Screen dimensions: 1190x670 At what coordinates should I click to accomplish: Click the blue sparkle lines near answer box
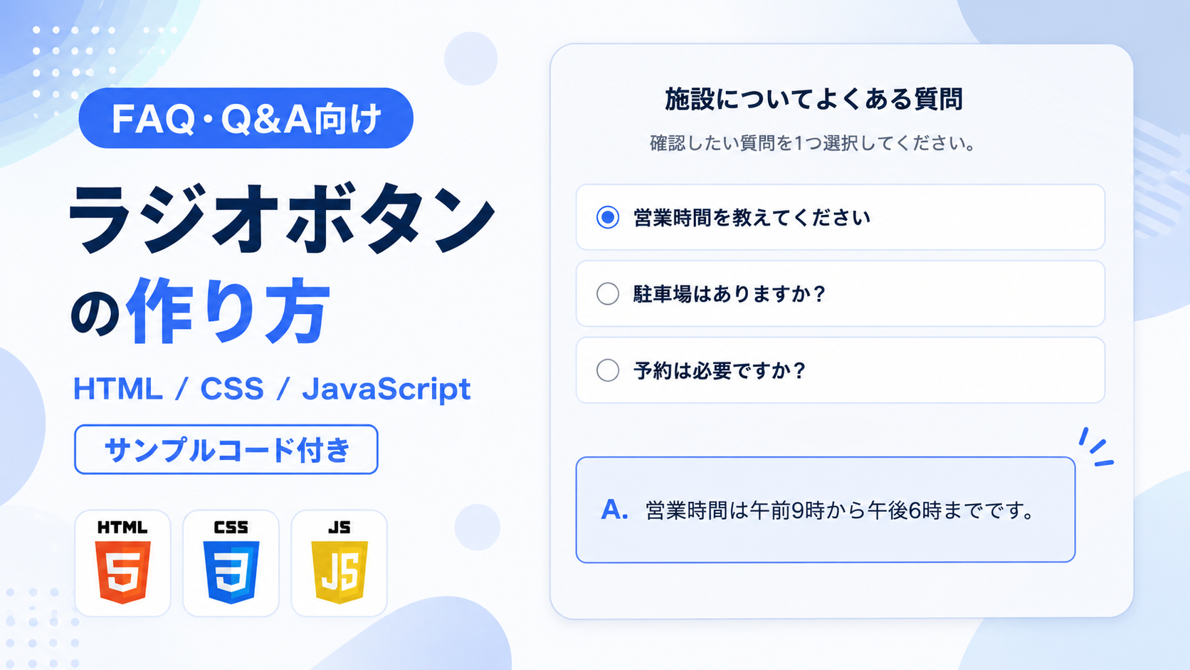[1095, 447]
